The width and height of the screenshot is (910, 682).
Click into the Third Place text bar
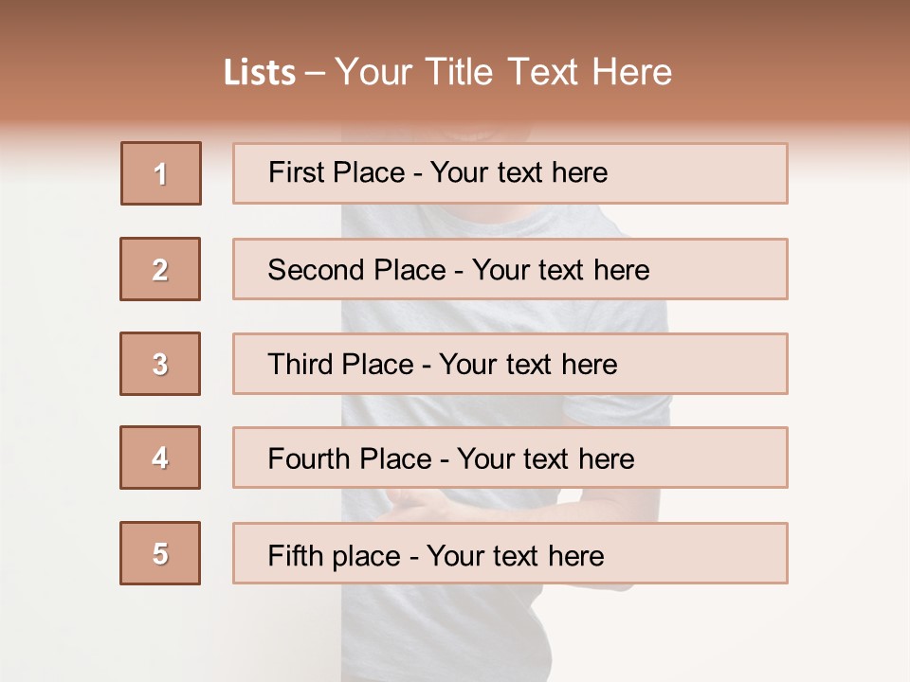[x=510, y=364]
